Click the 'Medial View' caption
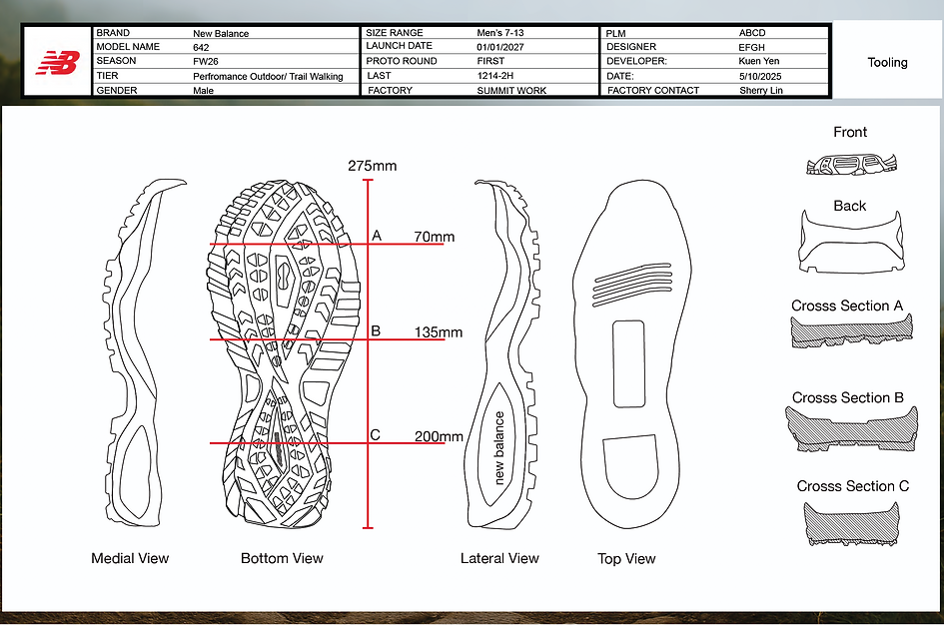Screen dimensions: 944x625 (130, 559)
